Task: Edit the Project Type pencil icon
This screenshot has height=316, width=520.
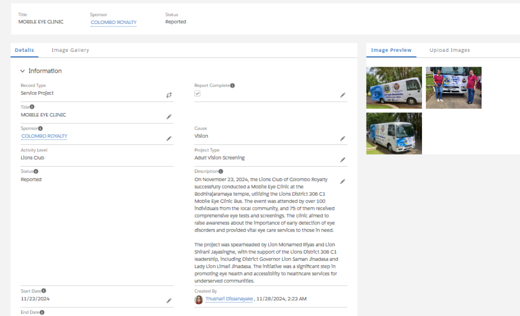Action: pos(343,160)
